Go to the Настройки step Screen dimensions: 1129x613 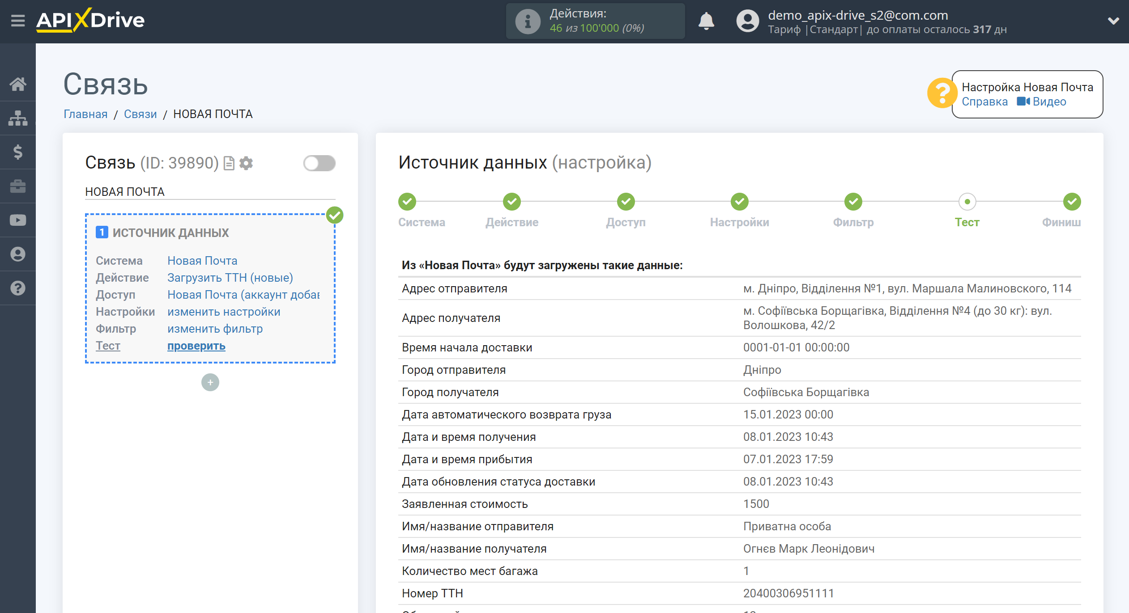[x=740, y=202]
